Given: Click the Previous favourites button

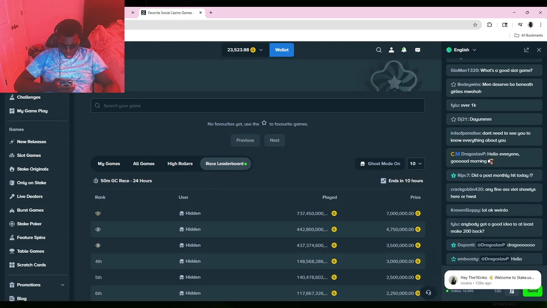Looking at the screenshot, I should [245, 140].
